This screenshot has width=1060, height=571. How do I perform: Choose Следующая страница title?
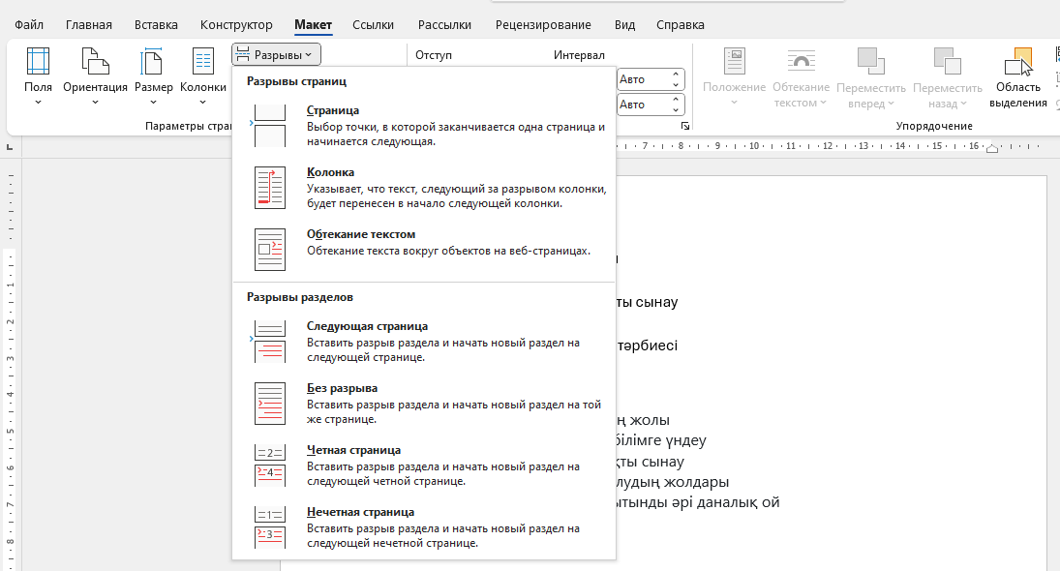pos(367,326)
